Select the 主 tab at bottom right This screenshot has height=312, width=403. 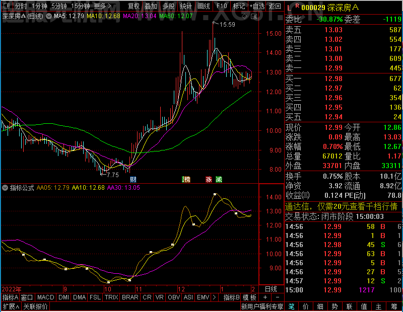pos(379,306)
